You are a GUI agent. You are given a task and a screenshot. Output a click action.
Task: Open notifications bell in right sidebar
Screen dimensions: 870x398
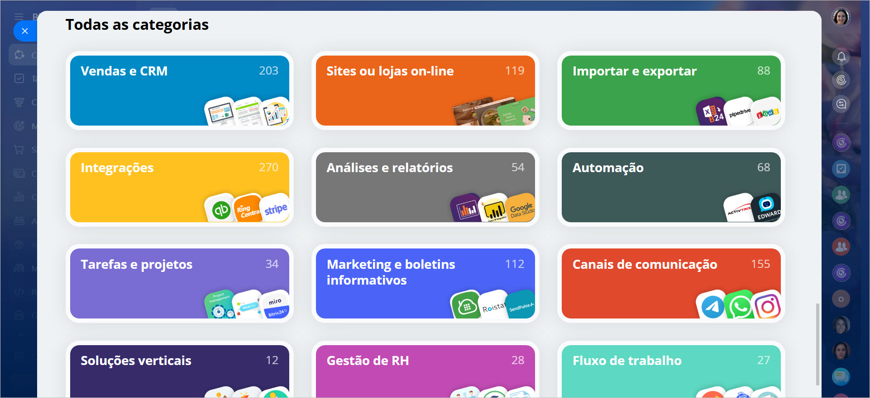pos(841,56)
